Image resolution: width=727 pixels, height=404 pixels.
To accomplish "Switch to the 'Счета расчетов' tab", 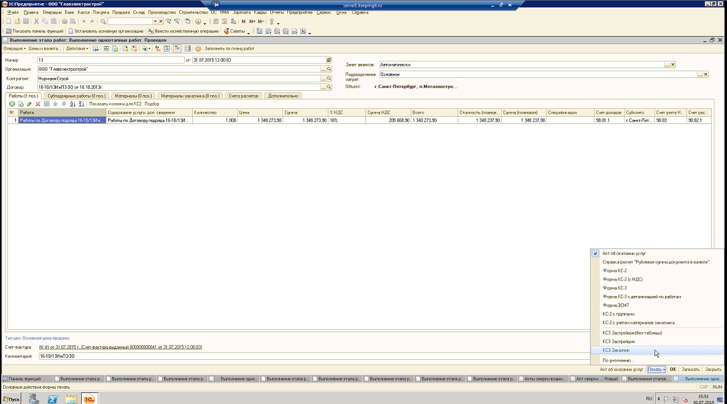I will pyautogui.click(x=244, y=96).
